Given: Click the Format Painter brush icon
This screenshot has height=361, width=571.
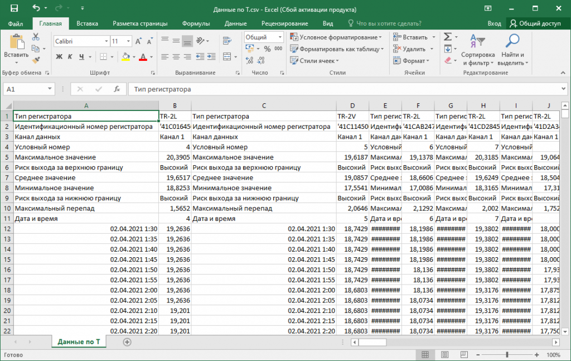Looking at the screenshot, I should (x=36, y=60).
